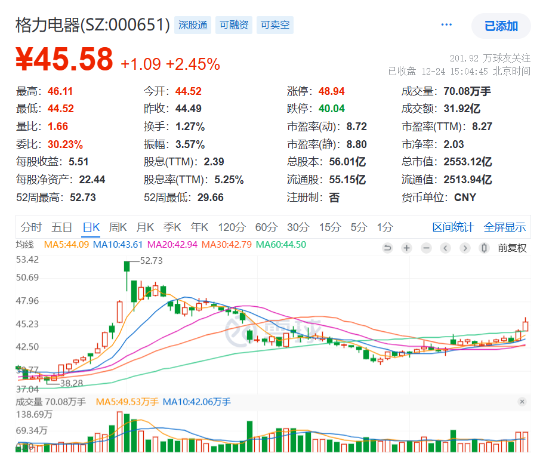The image size is (546, 453).
Task: Click the 总市值 value 2553.12亿
Action: click(x=468, y=162)
